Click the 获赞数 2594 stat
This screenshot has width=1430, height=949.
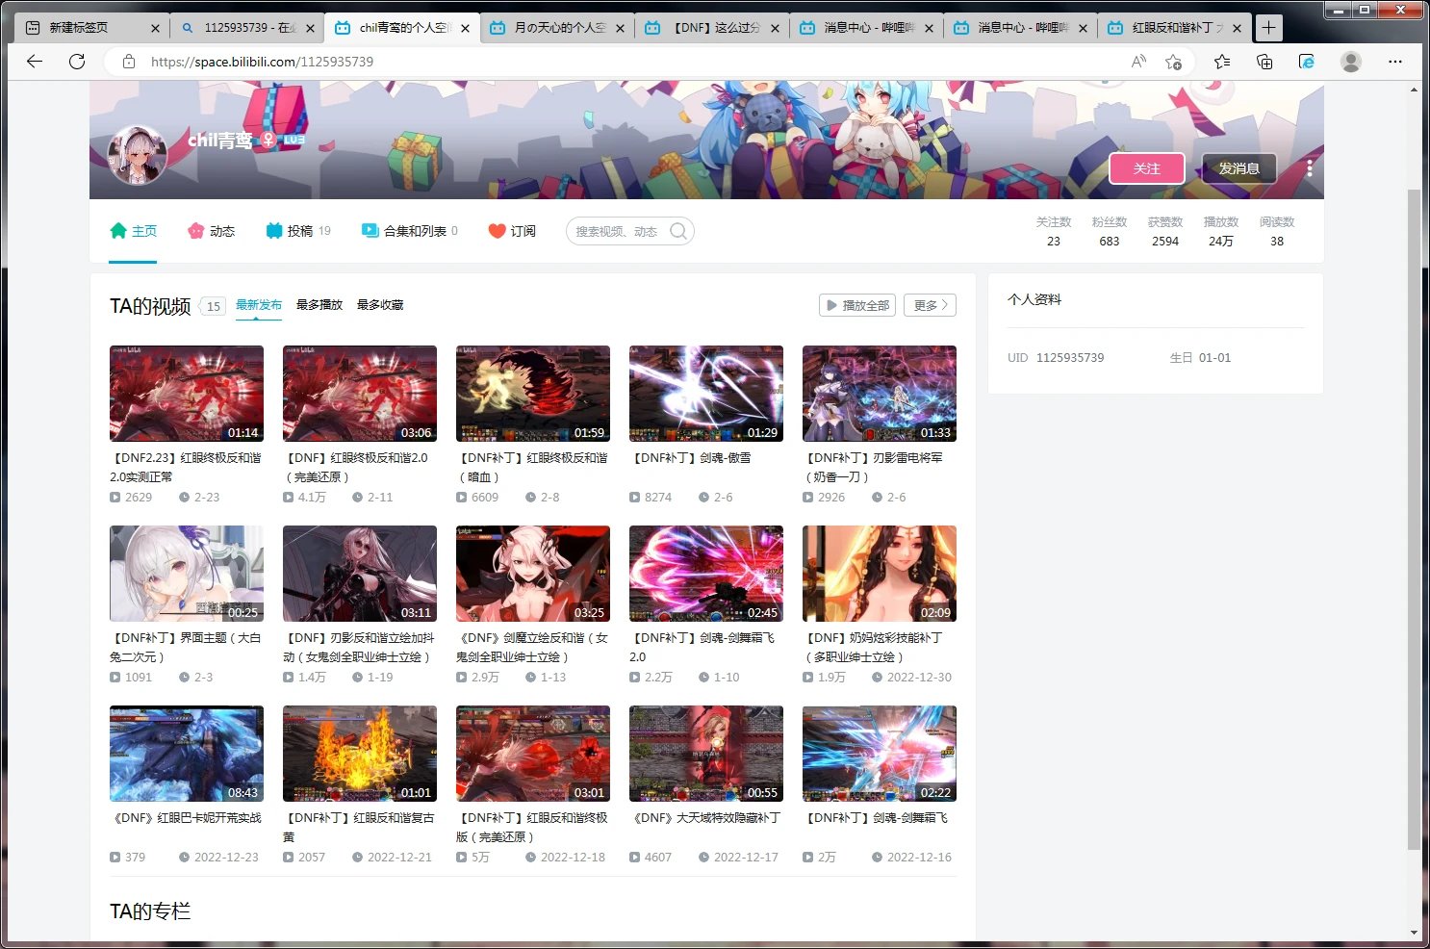(1165, 231)
